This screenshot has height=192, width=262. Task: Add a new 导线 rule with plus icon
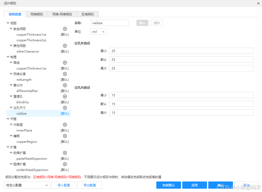pos(65,63)
